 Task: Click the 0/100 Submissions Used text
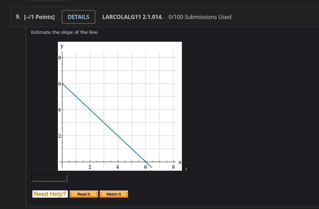click(200, 17)
